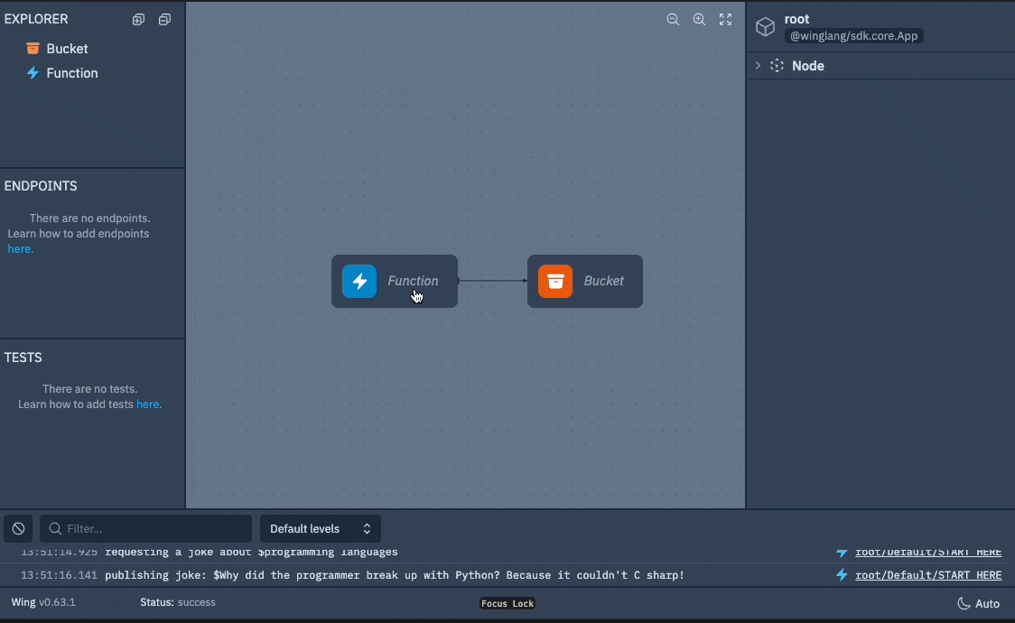Select the Bucket node on the map
1015x623 pixels.
[584, 281]
